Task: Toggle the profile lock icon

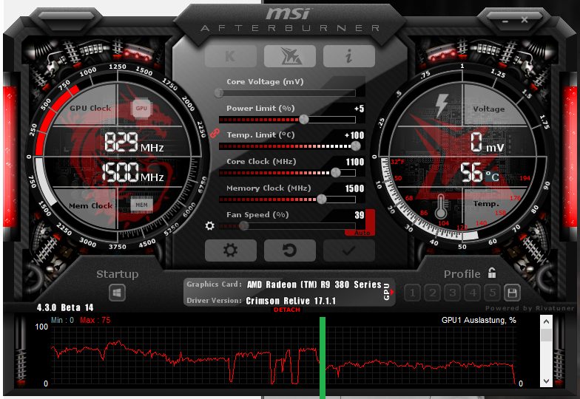Action: [491, 273]
